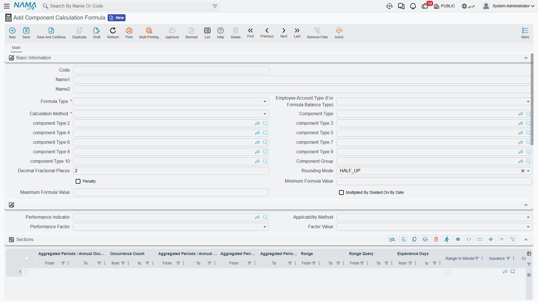Go to Previous record

pyautogui.click(x=267, y=33)
